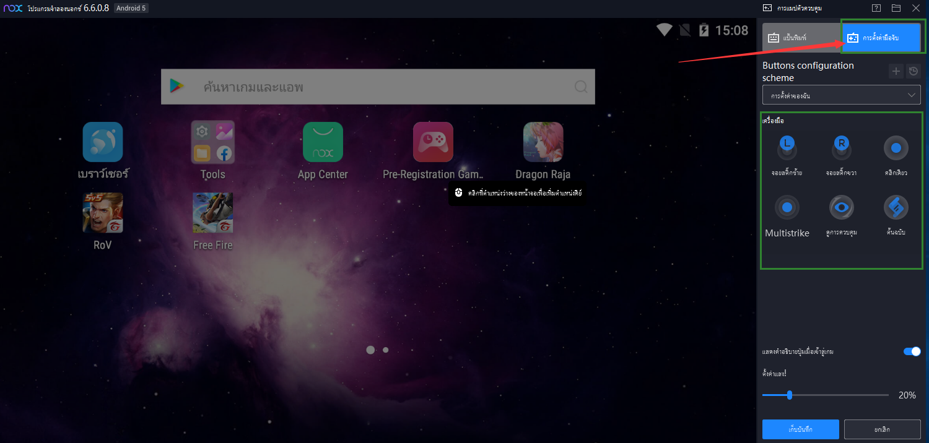Open the Free Fire game app

click(212, 213)
